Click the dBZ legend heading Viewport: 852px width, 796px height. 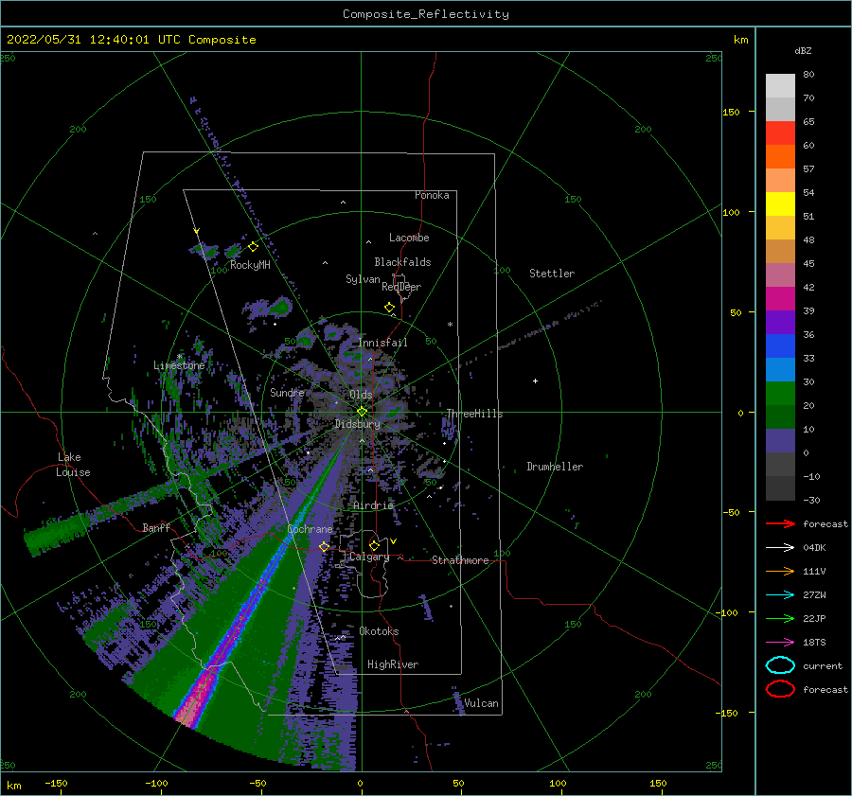pyautogui.click(x=803, y=50)
